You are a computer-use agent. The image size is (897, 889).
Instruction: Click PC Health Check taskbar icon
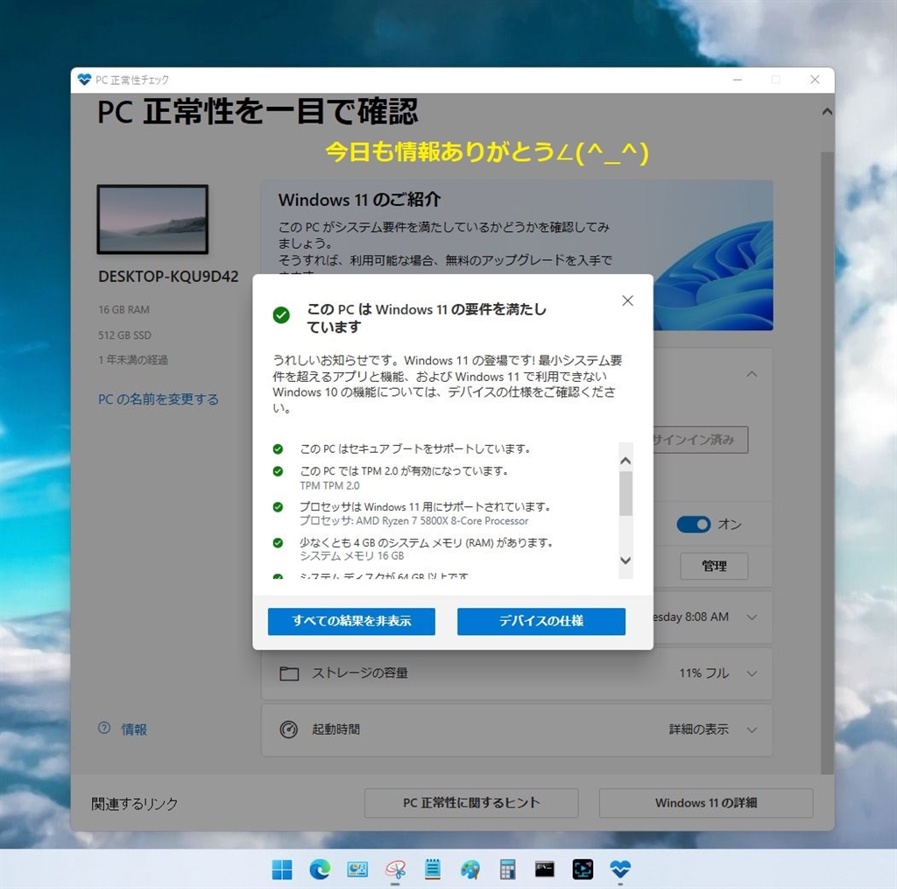pos(620,870)
